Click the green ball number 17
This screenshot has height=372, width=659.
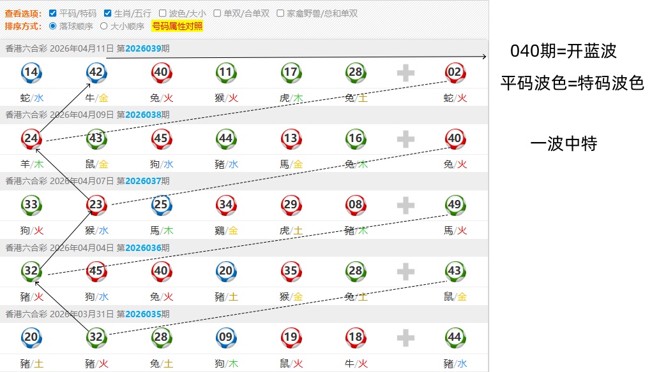point(291,73)
